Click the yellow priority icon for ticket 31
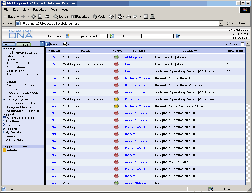The image size is (252, 193). click(x=116, y=99)
